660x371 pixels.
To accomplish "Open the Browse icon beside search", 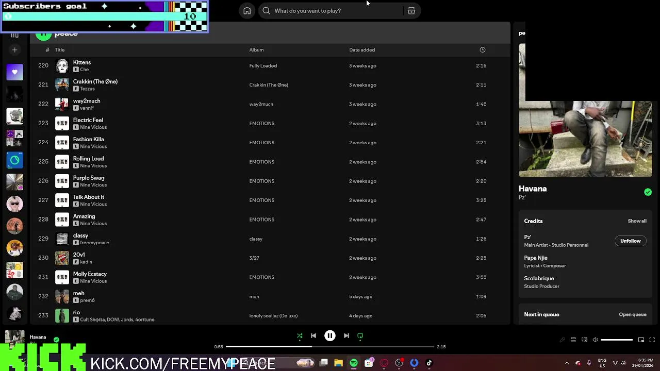I will click(411, 11).
